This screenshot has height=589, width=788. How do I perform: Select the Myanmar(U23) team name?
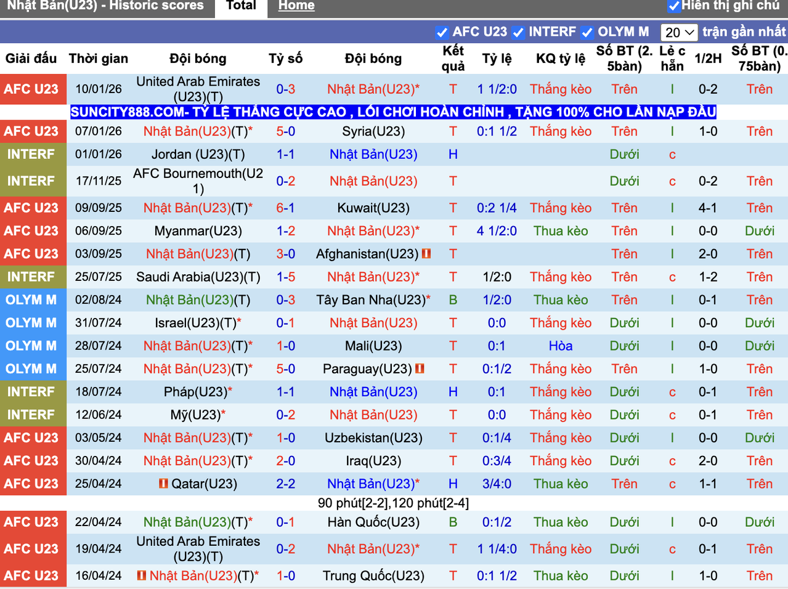click(198, 231)
